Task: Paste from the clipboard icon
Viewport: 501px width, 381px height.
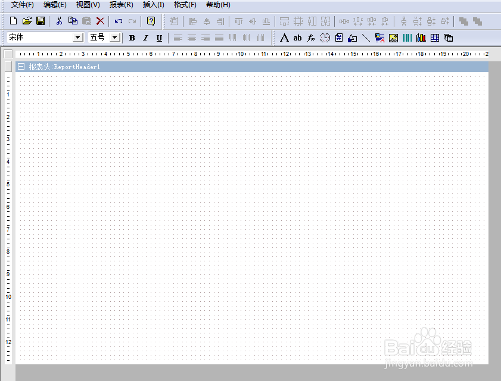Action: tap(86, 21)
